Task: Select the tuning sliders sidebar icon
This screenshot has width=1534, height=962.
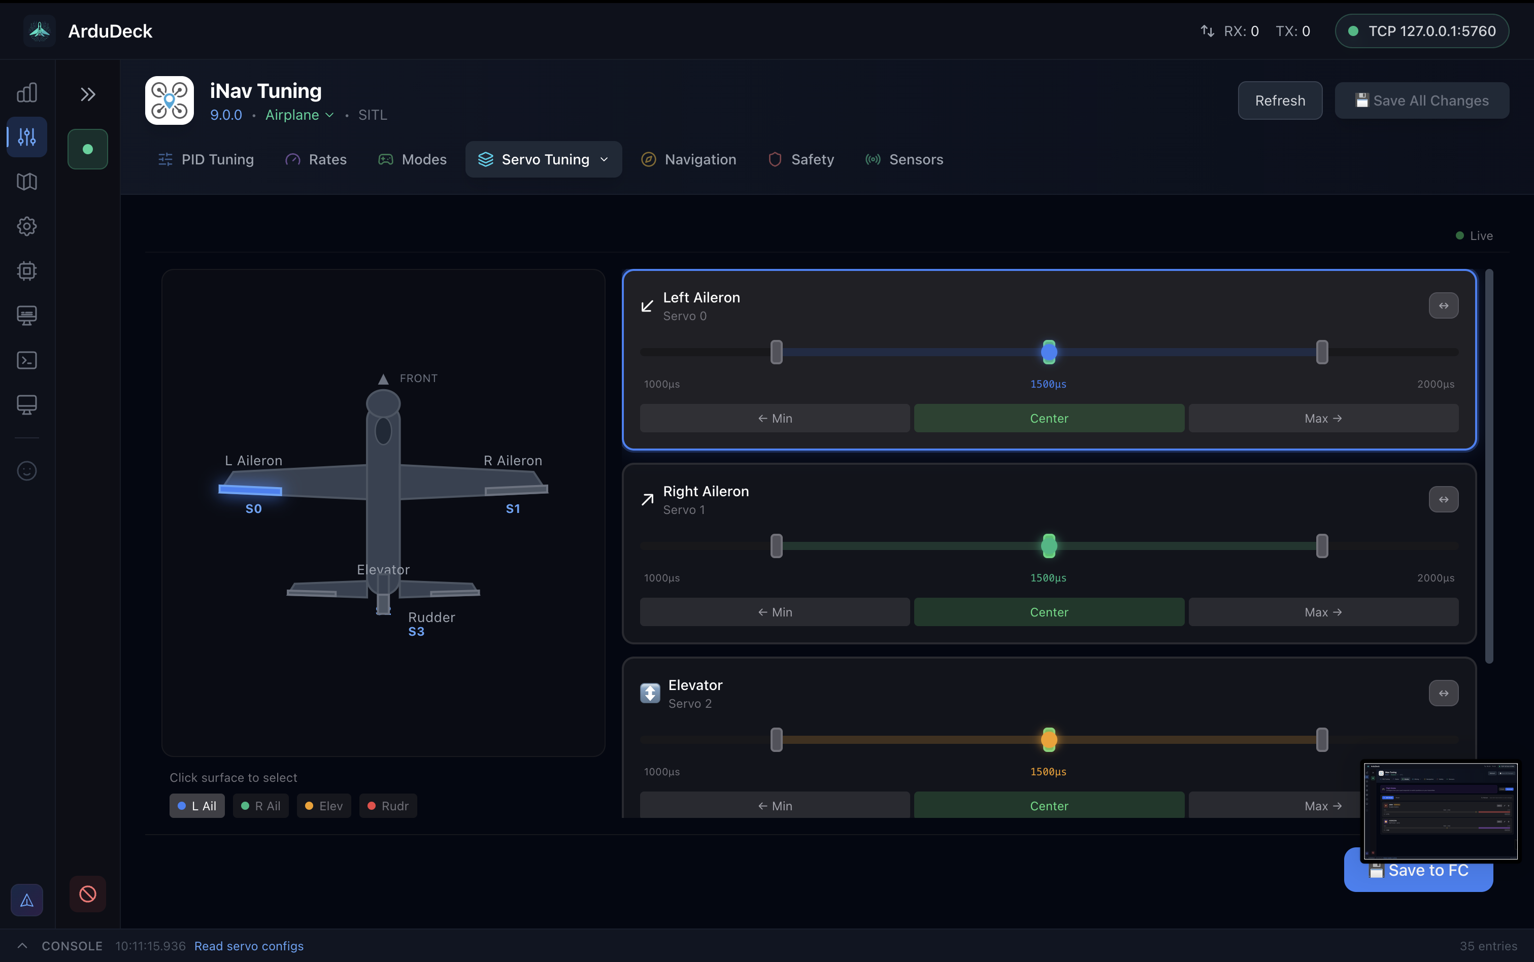Action: [27, 137]
